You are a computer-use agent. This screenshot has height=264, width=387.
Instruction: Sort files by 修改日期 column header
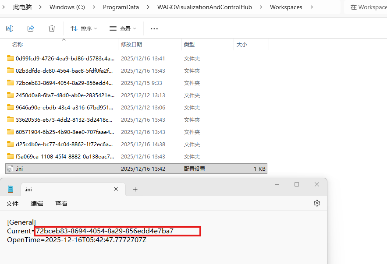pos(131,45)
